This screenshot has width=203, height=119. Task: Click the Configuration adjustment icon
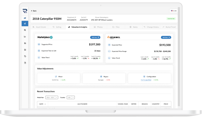tap(144, 76)
